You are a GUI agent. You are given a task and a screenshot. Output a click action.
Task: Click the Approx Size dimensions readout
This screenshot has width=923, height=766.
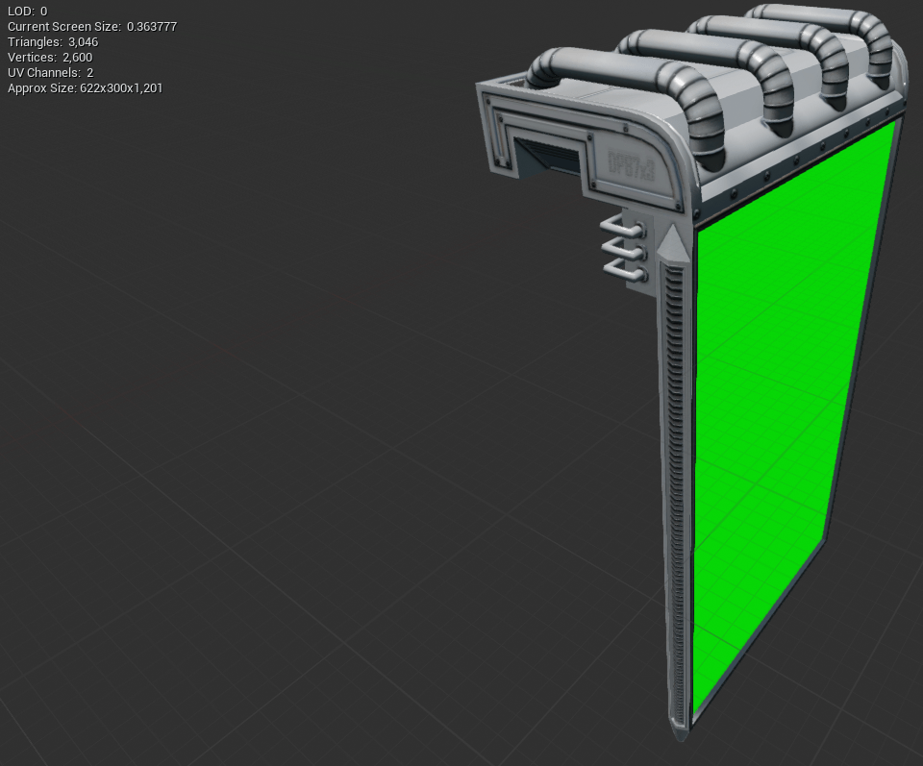pyautogui.click(x=85, y=87)
